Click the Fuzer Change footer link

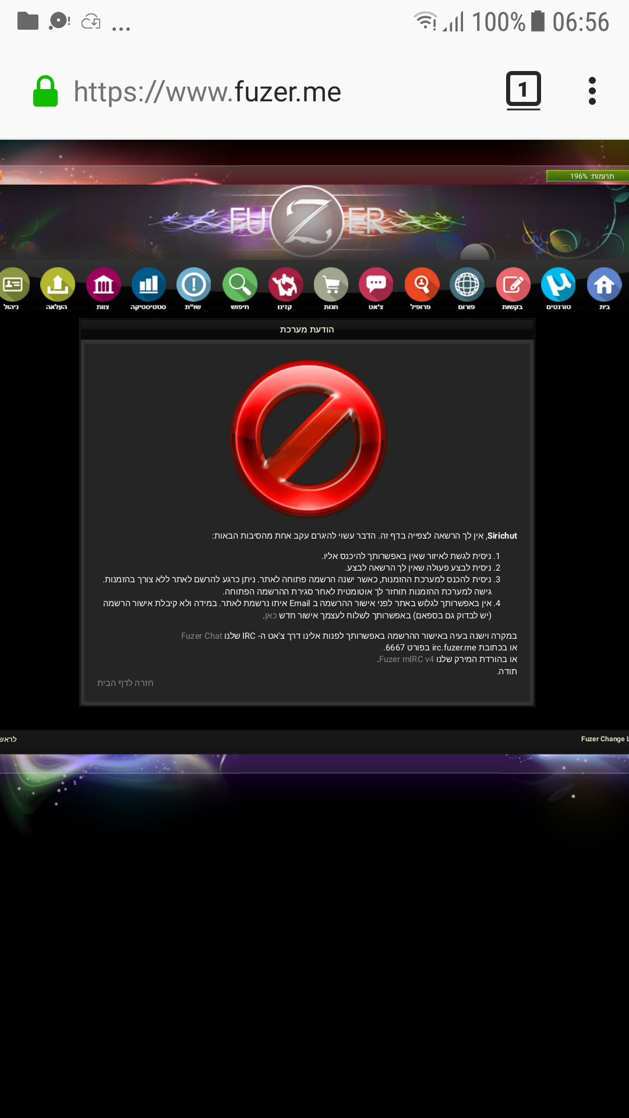tap(603, 739)
